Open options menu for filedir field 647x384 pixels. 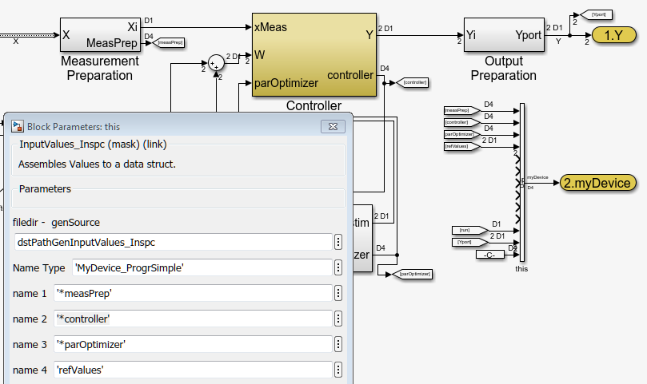click(338, 242)
